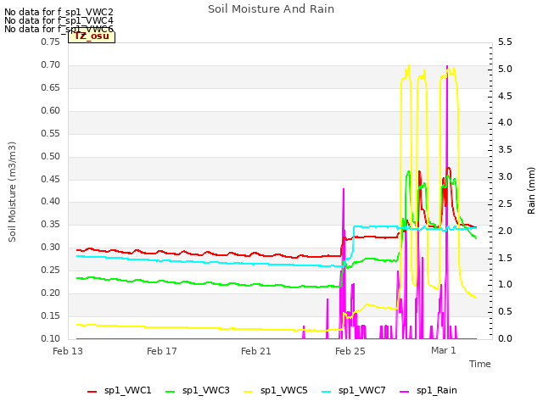
Task: Click the sp1_VWC1 legend label
Action: [128, 390]
